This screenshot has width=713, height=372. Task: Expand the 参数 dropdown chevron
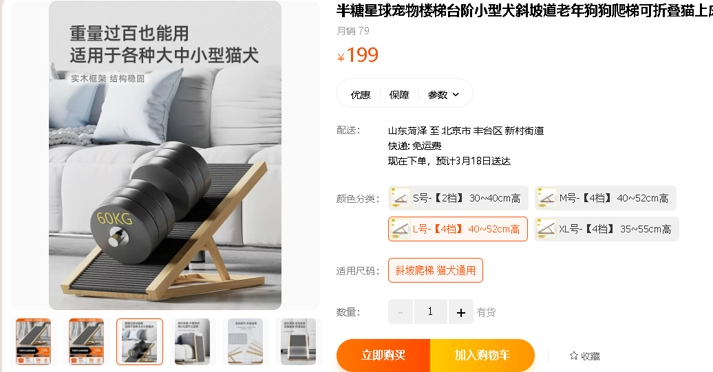(x=456, y=94)
